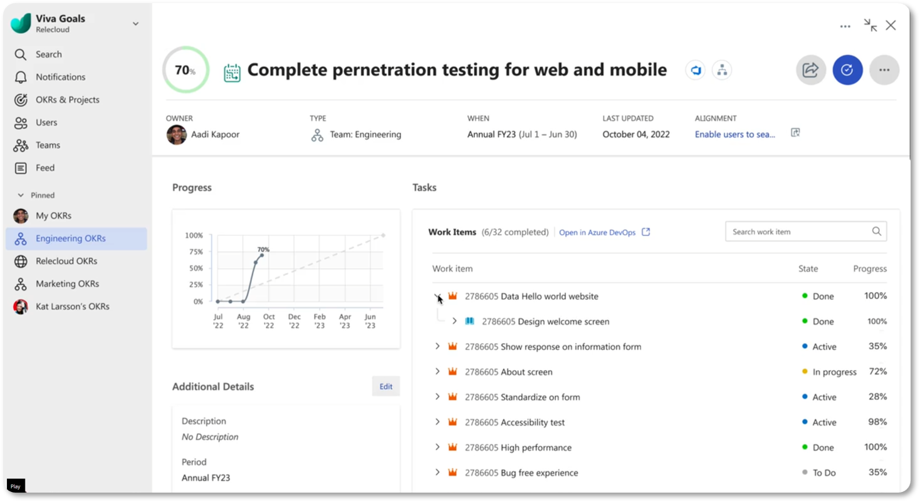Viewport: 920px width, 502px height.
Task: Collapse the Data Hello world website row
Action: pyautogui.click(x=437, y=296)
